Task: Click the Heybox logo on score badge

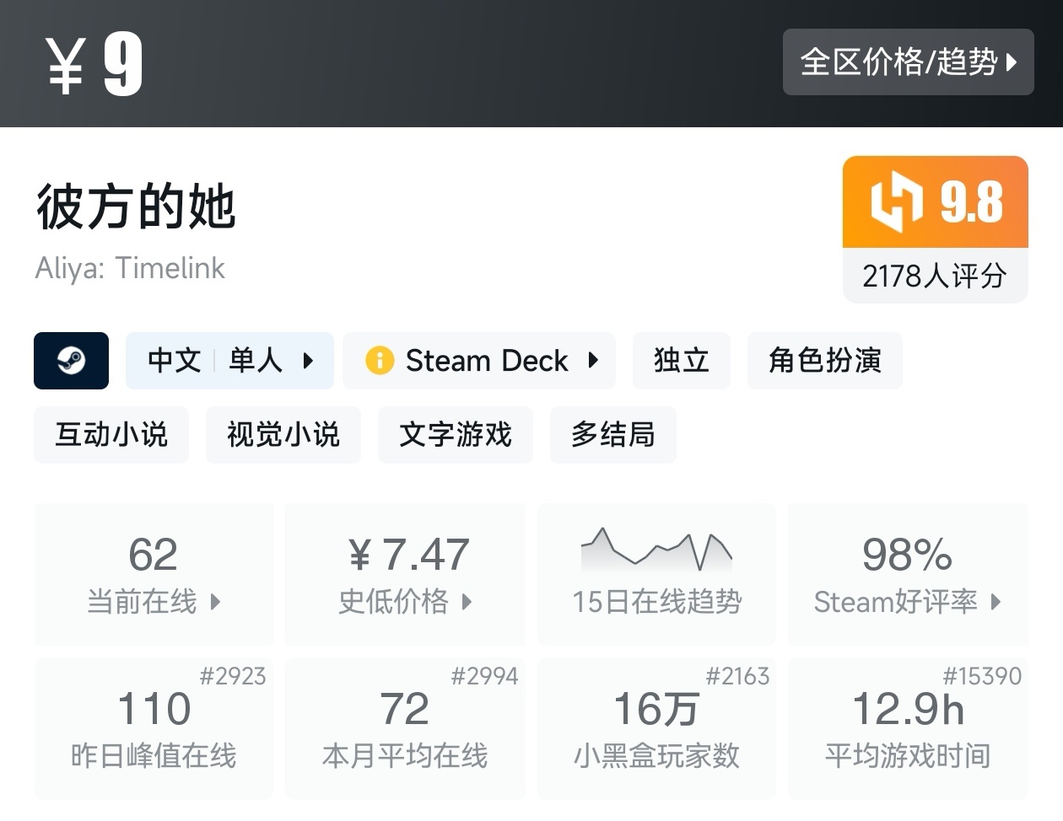Action: [x=896, y=201]
